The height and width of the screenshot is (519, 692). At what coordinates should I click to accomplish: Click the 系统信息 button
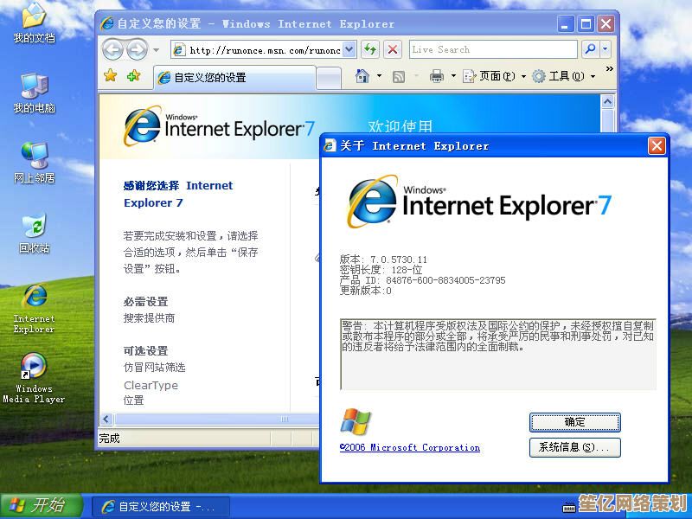pos(574,447)
